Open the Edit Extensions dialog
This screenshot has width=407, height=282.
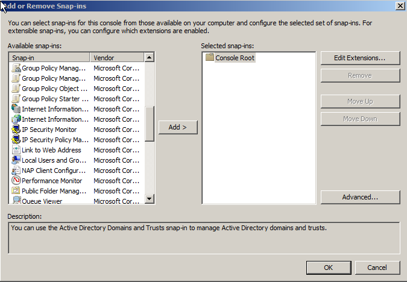(x=360, y=58)
